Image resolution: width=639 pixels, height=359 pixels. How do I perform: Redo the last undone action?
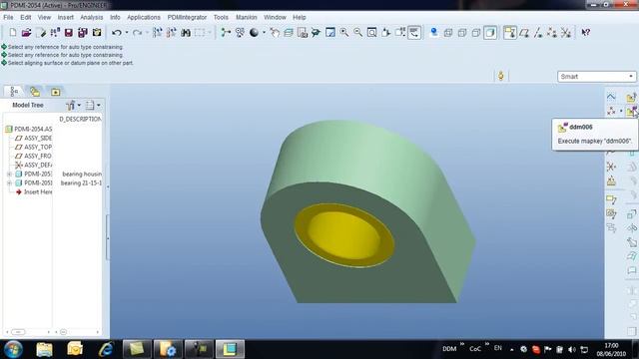coord(138,33)
